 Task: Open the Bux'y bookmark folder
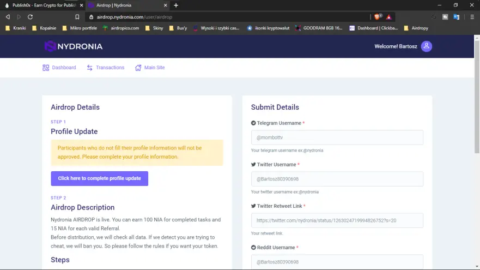click(x=178, y=28)
